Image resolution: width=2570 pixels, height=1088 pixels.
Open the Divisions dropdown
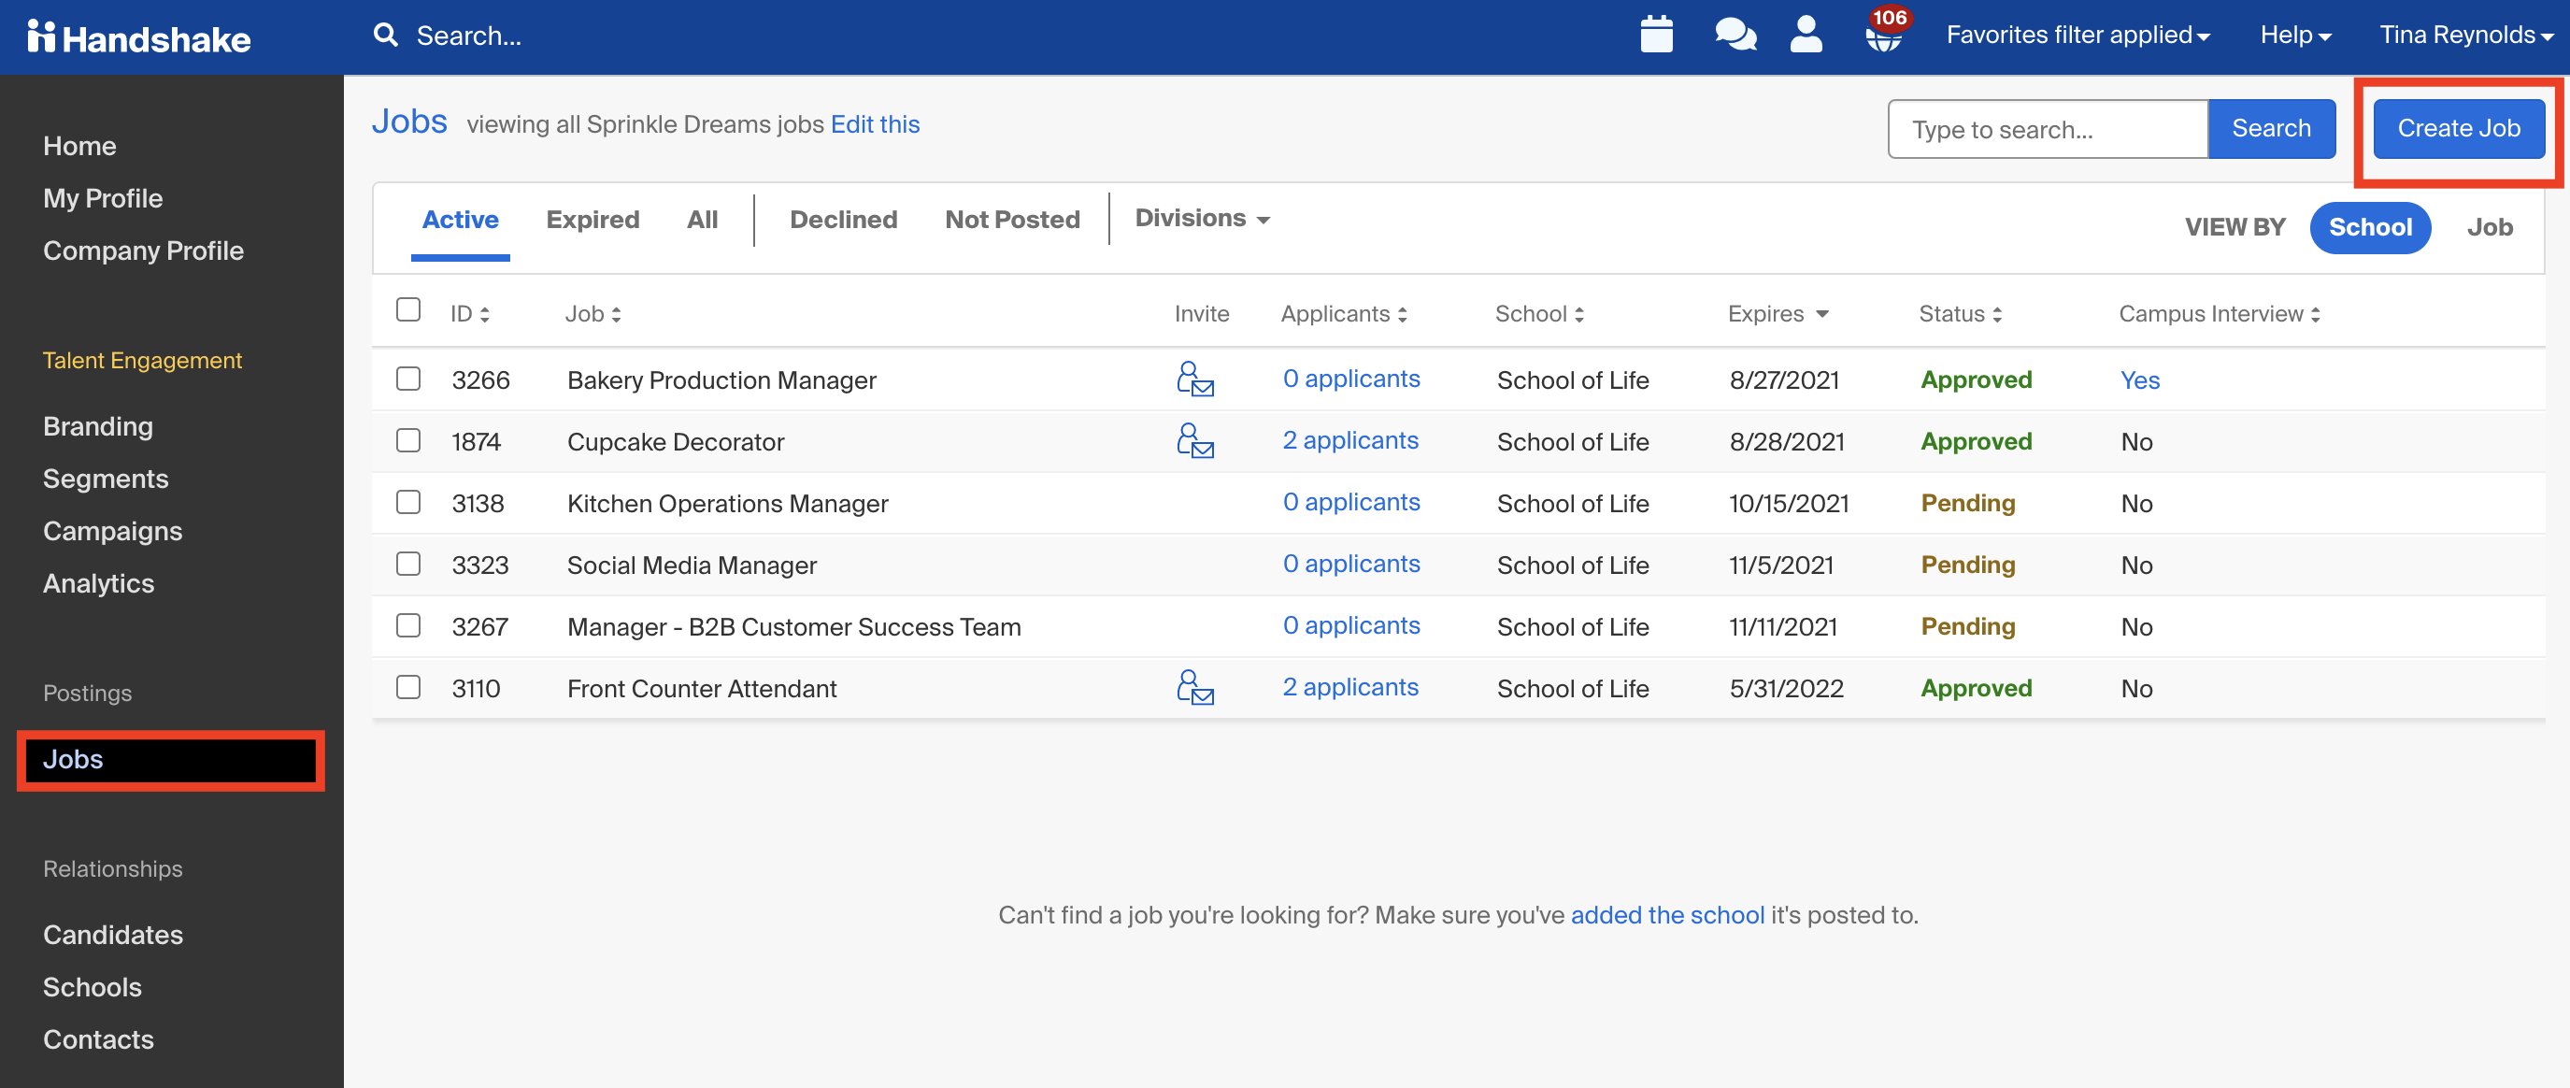[1200, 218]
